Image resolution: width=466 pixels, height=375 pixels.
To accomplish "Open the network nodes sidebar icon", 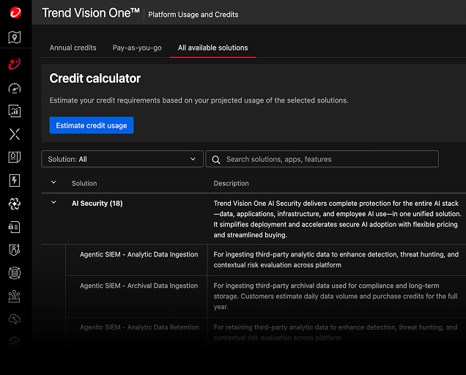I will click(x=15, y=296).
